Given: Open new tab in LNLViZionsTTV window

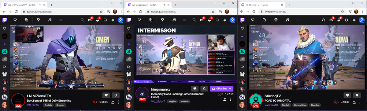Looking at the screenshot, I should pos(51,5).
